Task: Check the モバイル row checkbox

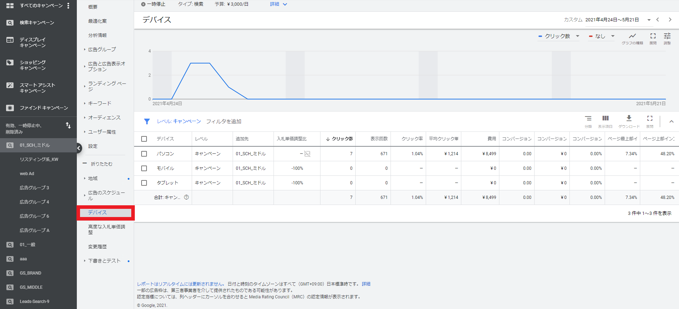Action: pos(144,168)
